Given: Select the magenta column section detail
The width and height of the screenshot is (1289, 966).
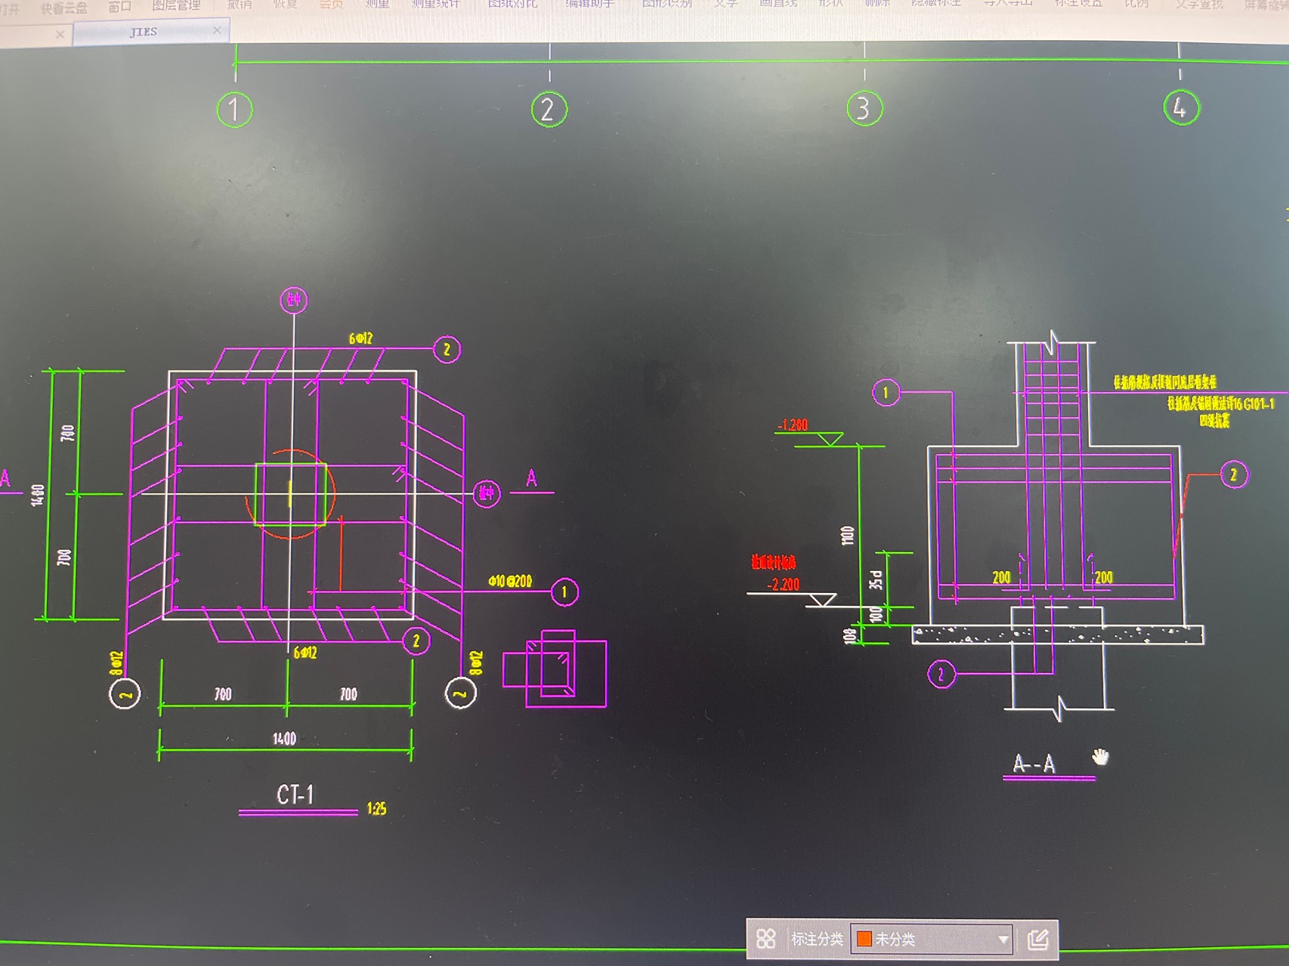Looking at the screenshot, I should [x=555, y=669].
